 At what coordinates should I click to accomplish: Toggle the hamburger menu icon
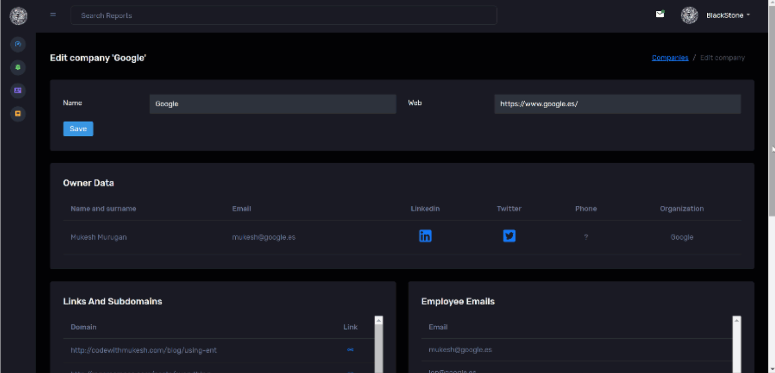(53, 14)
